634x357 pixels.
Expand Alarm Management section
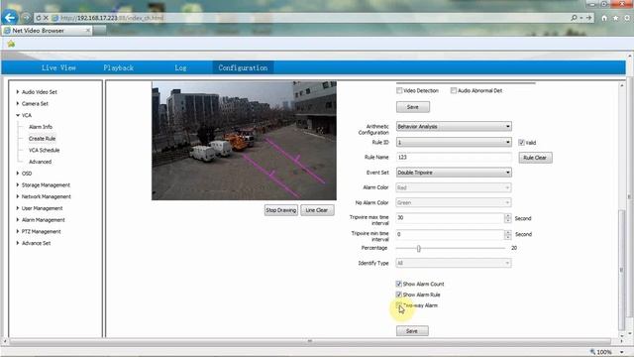pyautogui.click(x=44, y=220)
